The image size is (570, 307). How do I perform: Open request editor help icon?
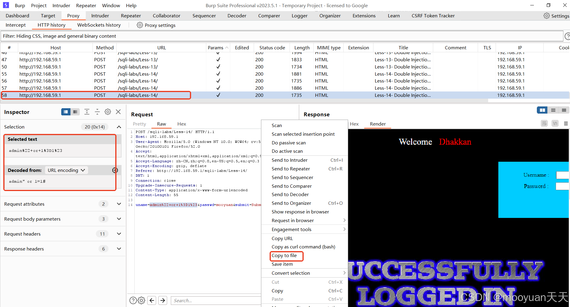133,300
